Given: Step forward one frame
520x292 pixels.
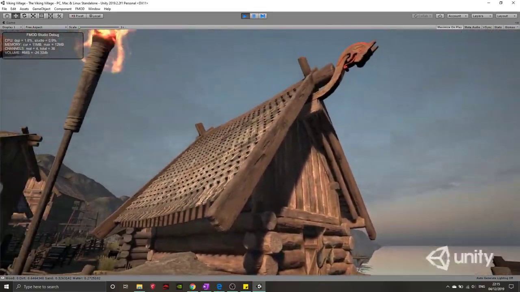Looking at the screenshot, I should tap(262, 16).
